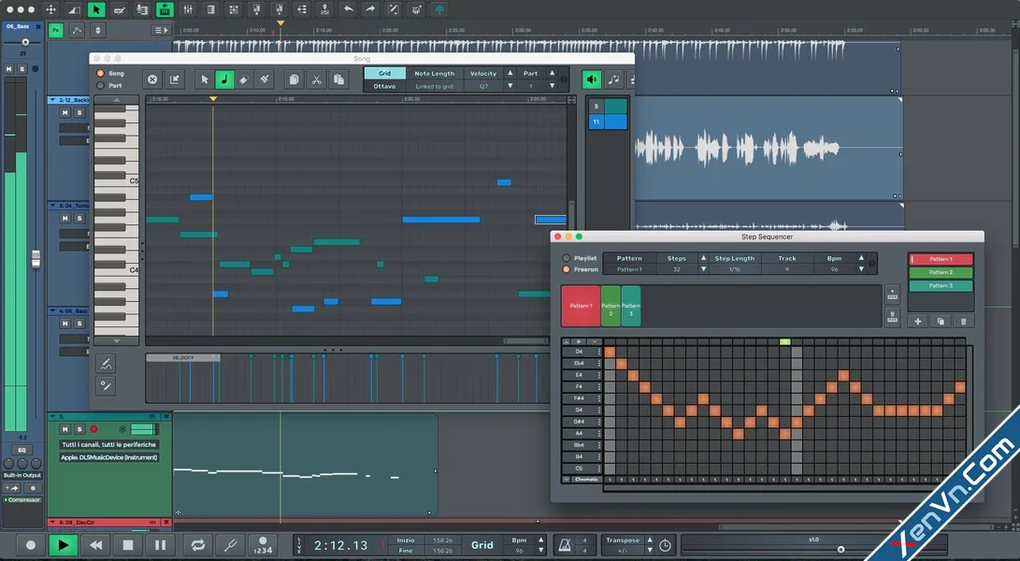Expand the 6: 08_ElecGtr track triangle
Viewport: 1020px width, 561px height.
point(52,522)
